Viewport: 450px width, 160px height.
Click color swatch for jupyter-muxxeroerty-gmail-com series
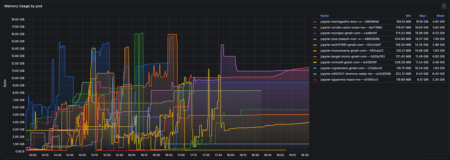click(315, 50)
